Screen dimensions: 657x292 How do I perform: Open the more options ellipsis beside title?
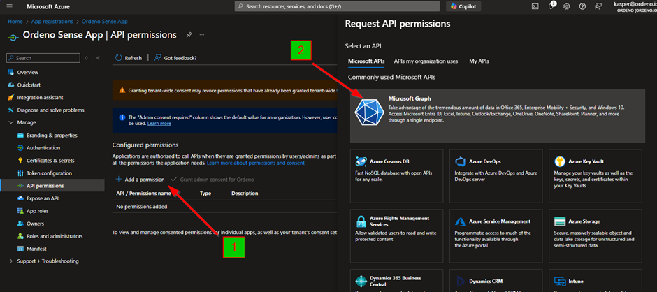[x=202, y=35]
